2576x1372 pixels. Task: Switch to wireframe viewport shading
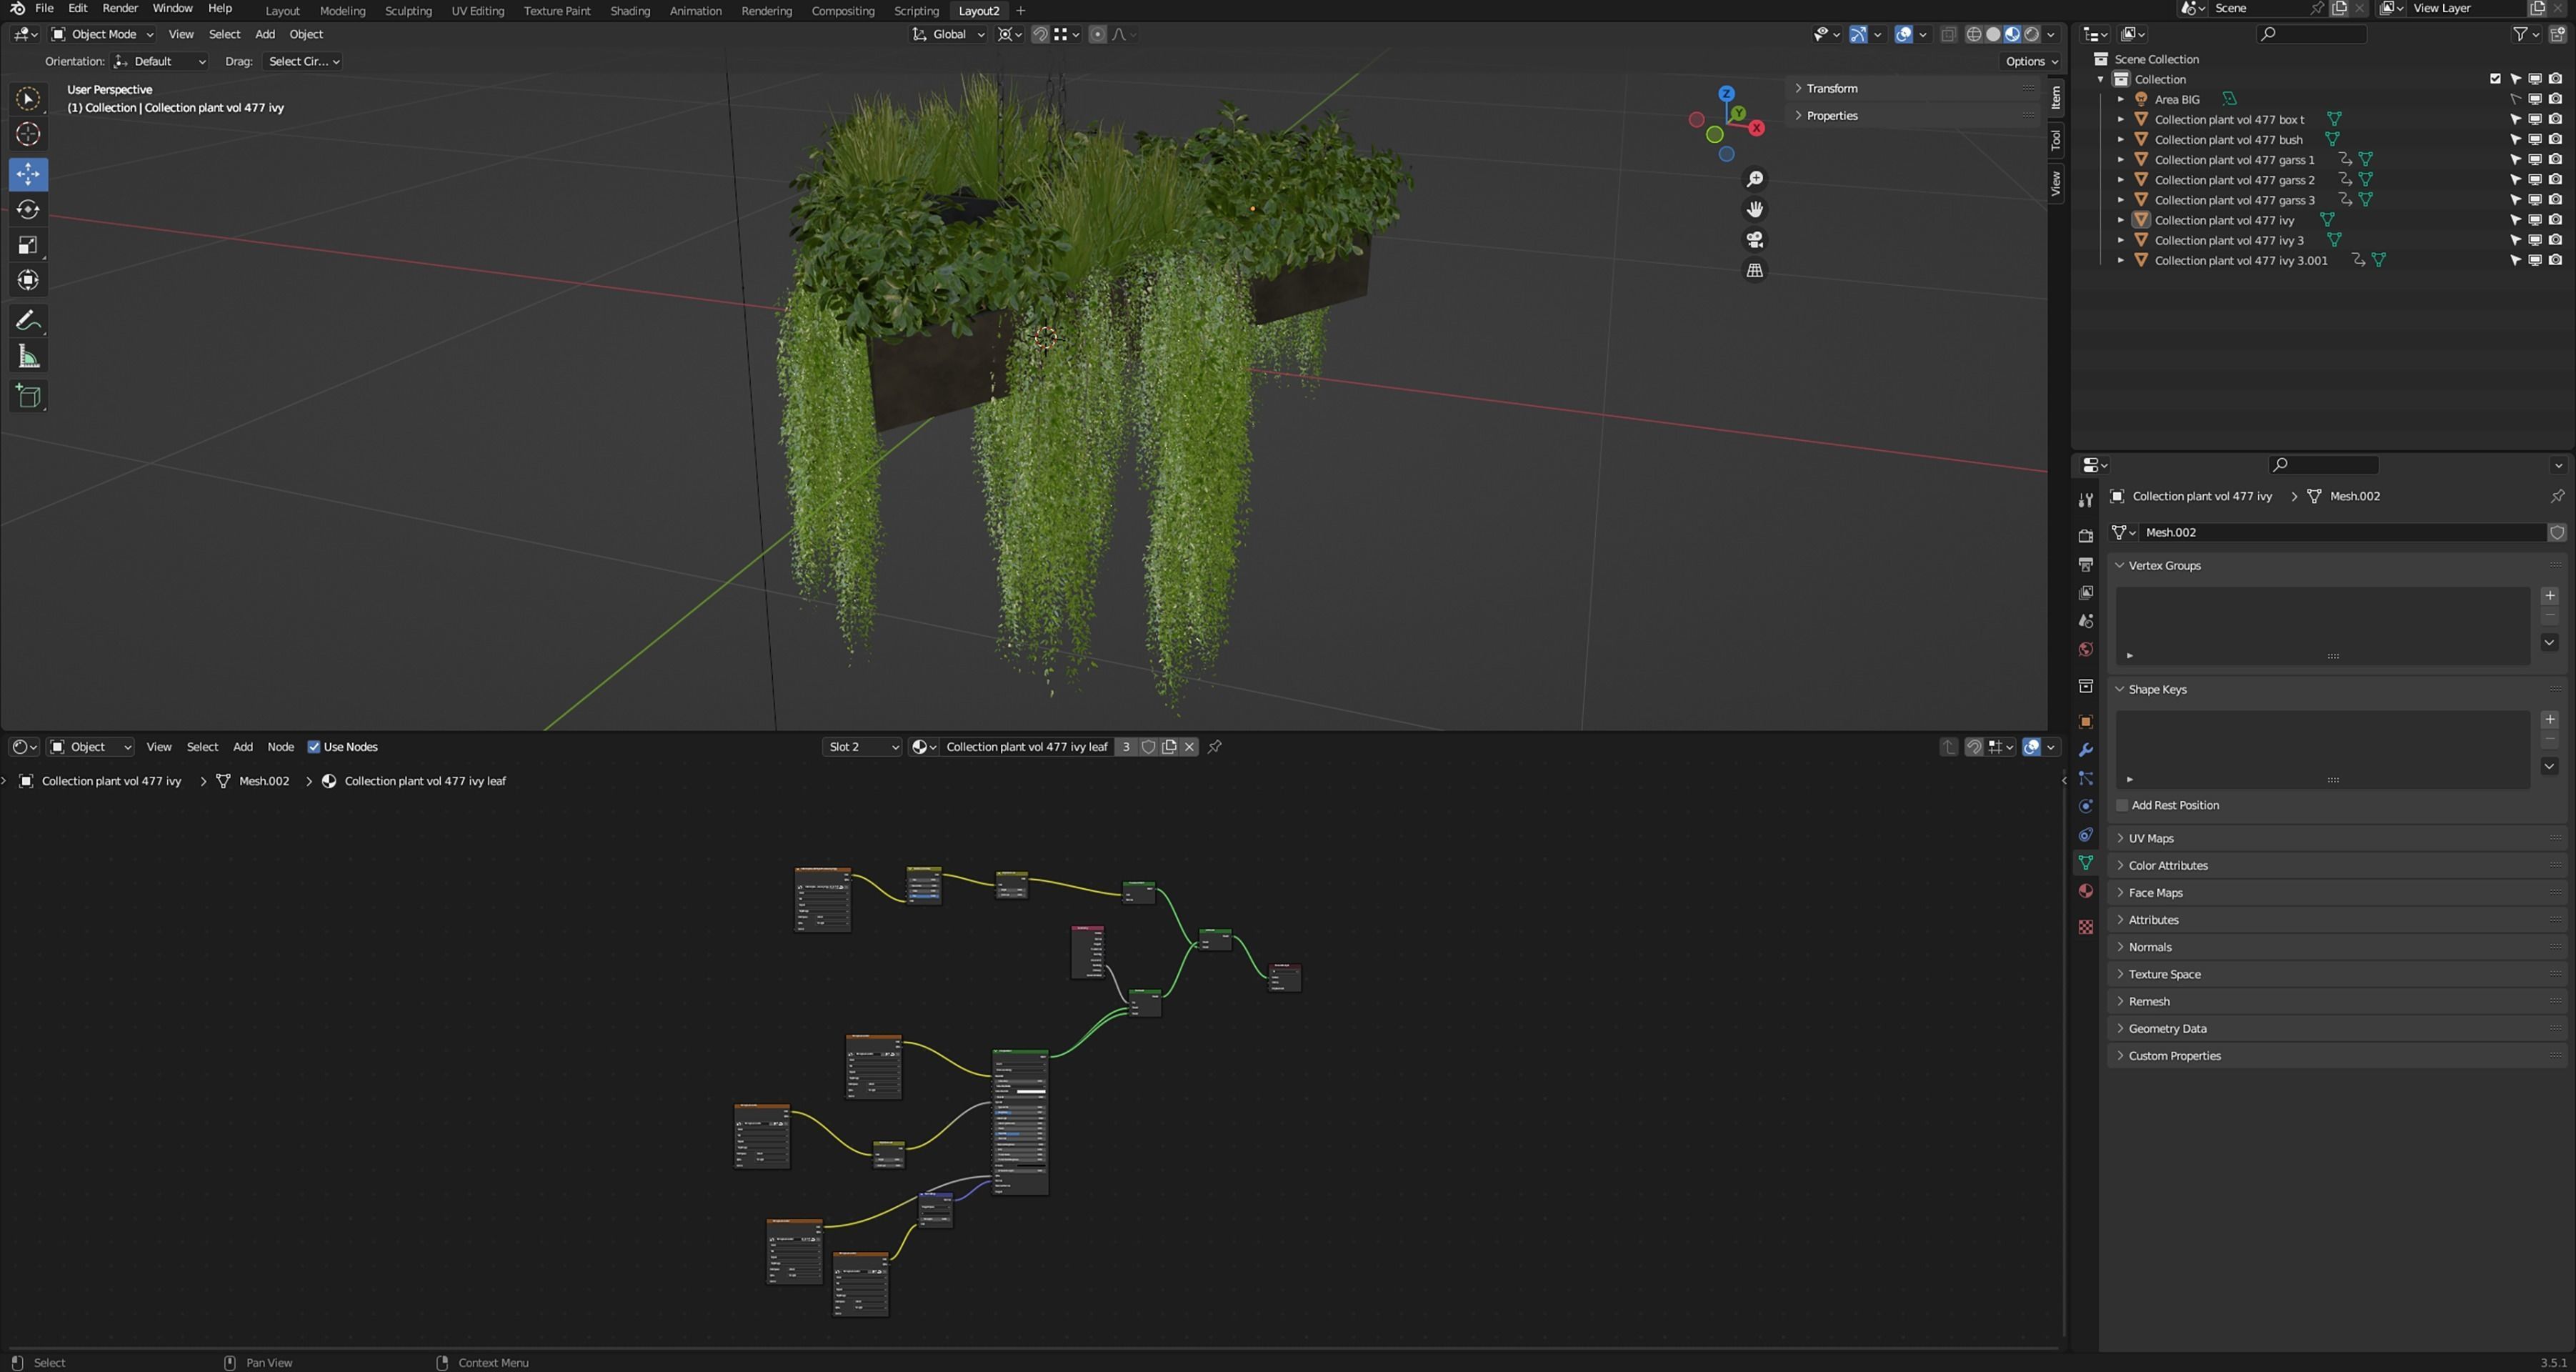(x=1974, y=34)
